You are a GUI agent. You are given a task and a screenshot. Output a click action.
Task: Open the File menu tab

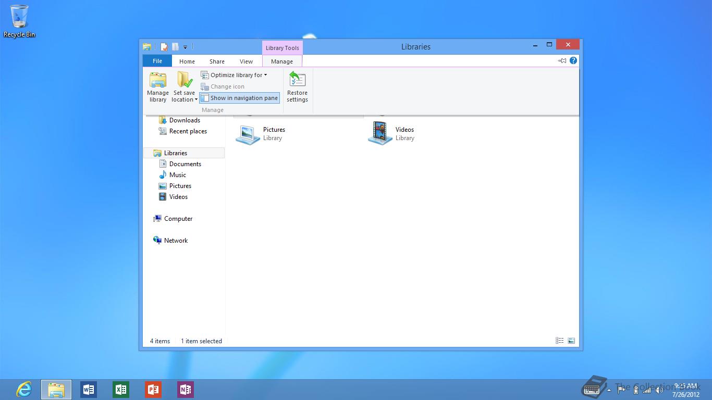[x=157, y=61]
